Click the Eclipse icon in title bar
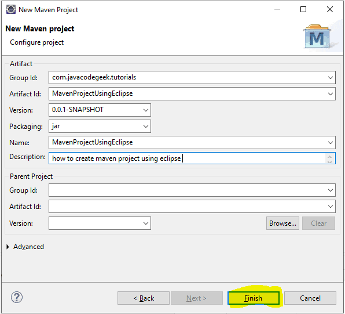 (11, 9)
